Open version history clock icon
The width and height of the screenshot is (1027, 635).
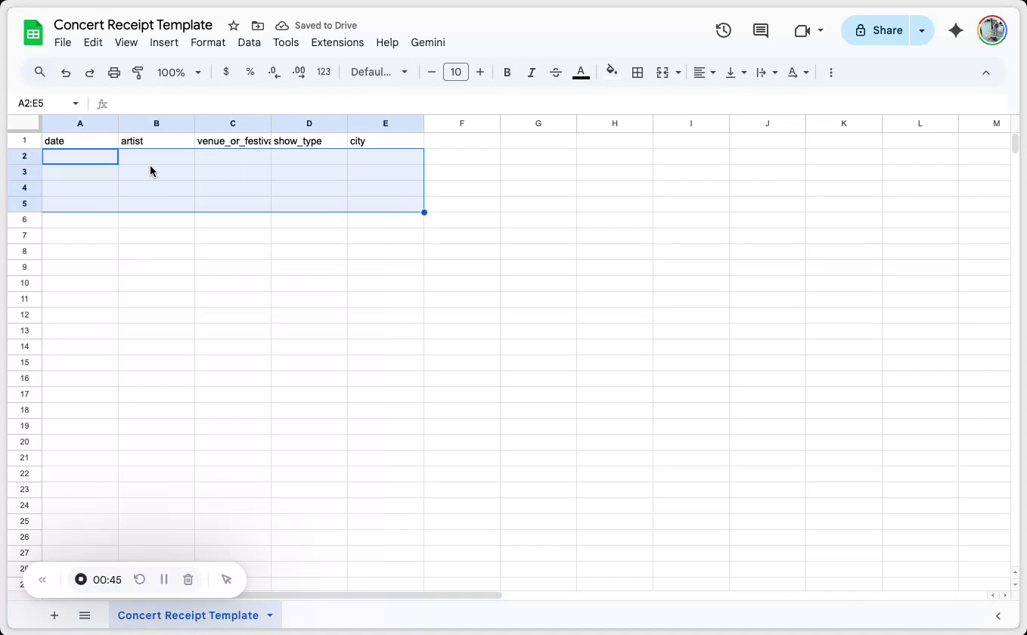[x=724, y=30]
